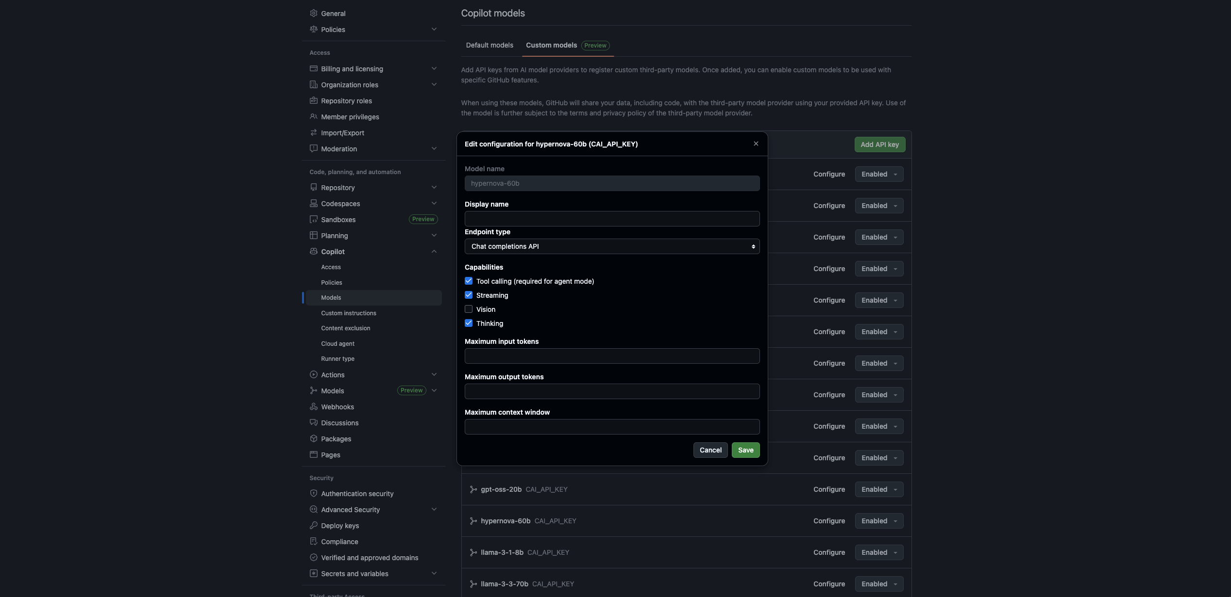1231x597 pixels.
Task: Click the Copilot icon in sidebar
Action: click(314, 251)
